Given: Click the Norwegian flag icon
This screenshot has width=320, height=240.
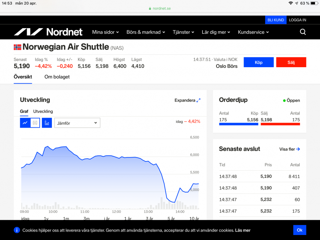Looking at the screenshot, I should pos(17,47).
